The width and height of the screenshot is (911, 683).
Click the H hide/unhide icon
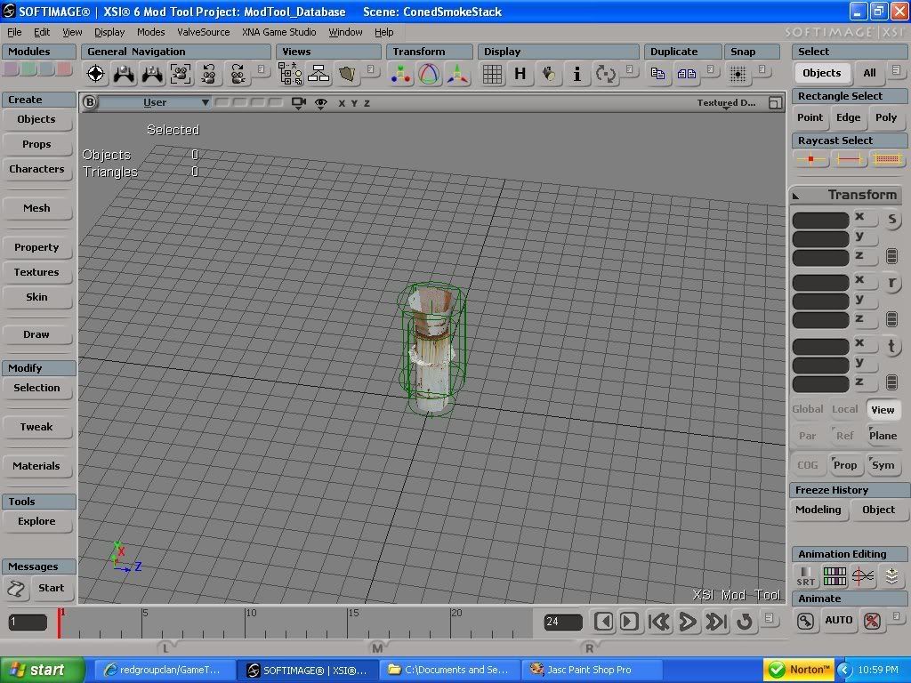click(520, 74)
